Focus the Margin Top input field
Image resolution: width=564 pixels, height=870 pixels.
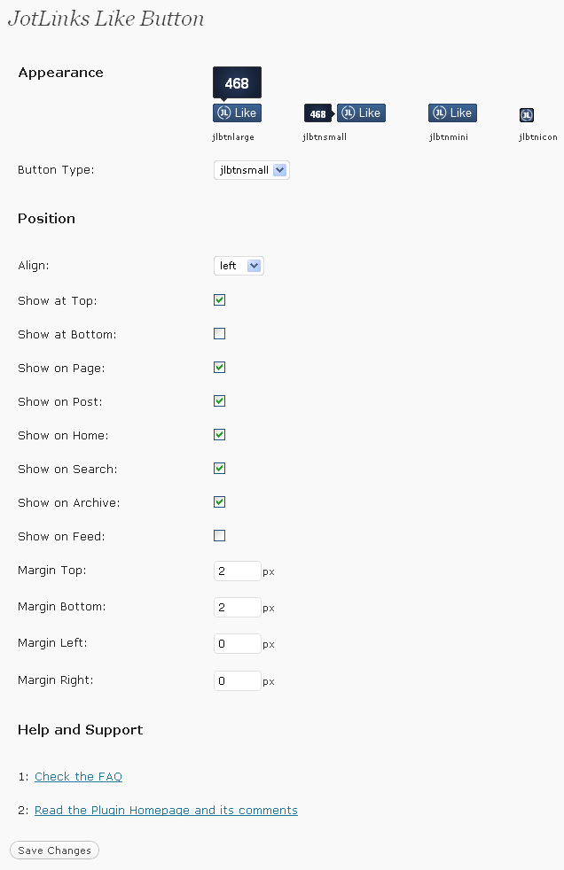pos(237,571)
